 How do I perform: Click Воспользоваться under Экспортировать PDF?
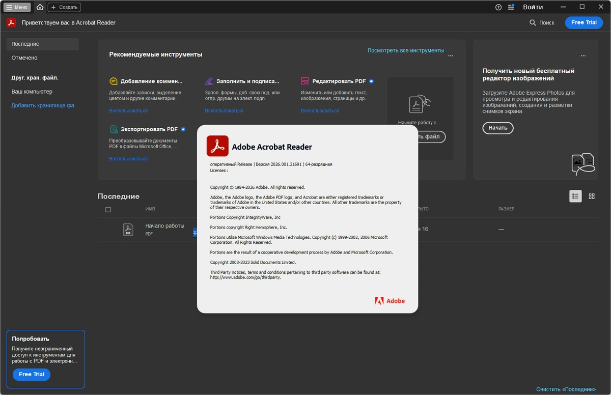point(128,159)
